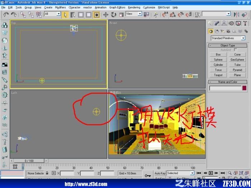The width and height of the screenshot is (251, 188).
Task: Click the time slider right arrow
Action: [x=46, y=161]
